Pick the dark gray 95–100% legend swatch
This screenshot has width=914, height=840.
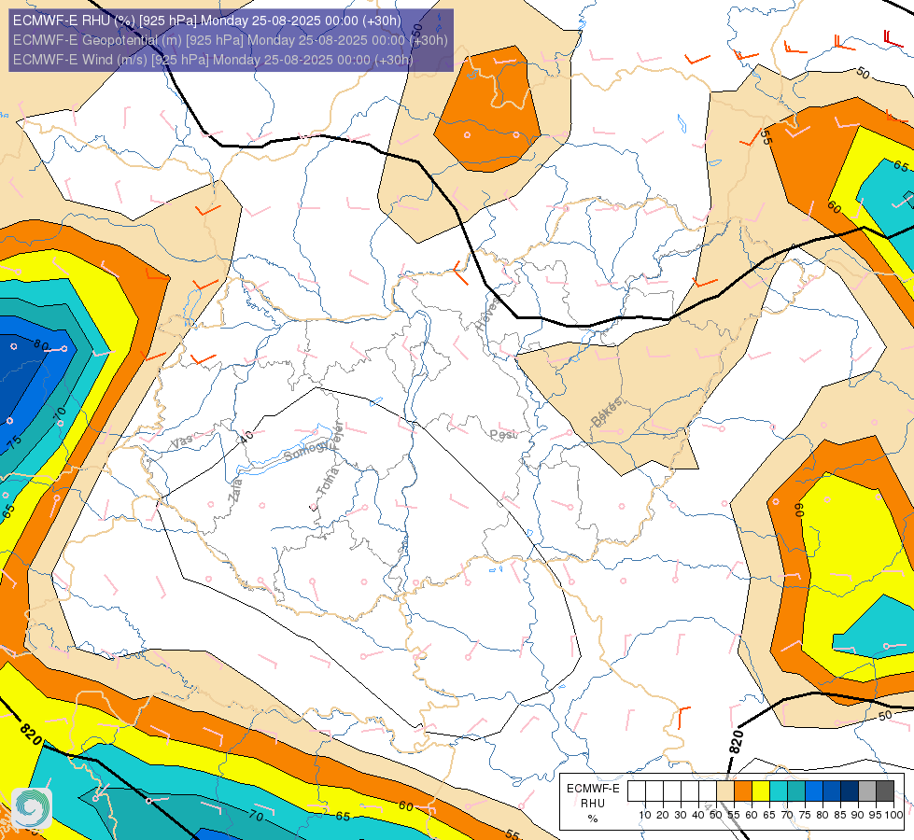pos(885,791)
